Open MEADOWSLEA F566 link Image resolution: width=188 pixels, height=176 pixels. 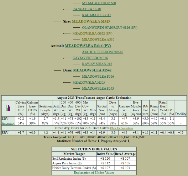[x=98, y=76]
